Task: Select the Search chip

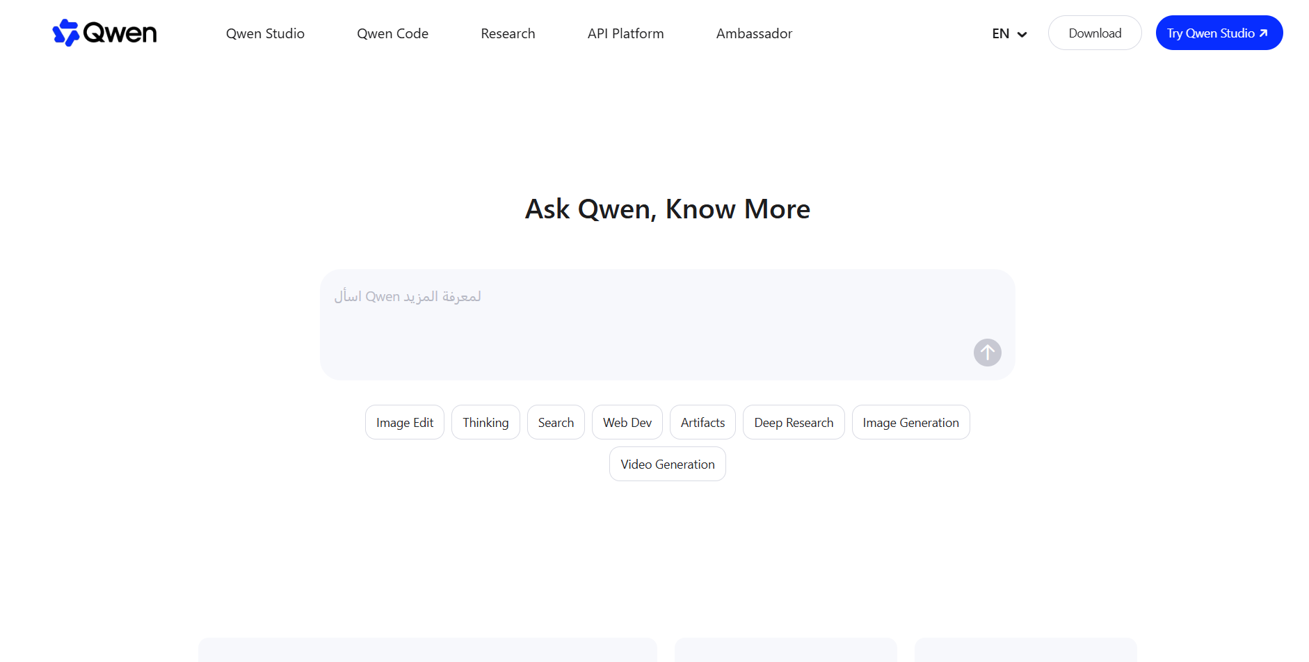Action: [556, 422]
